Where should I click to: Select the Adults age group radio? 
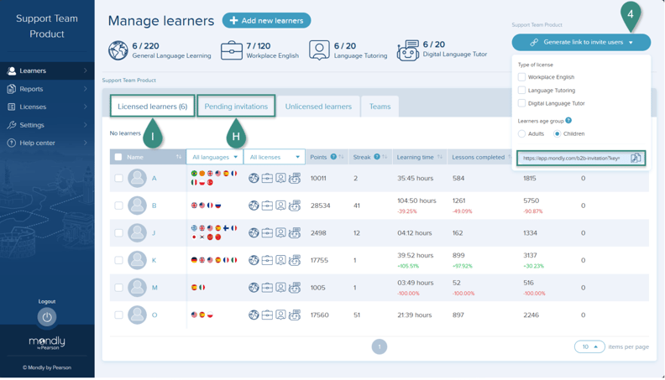click(x=521, y=133)
